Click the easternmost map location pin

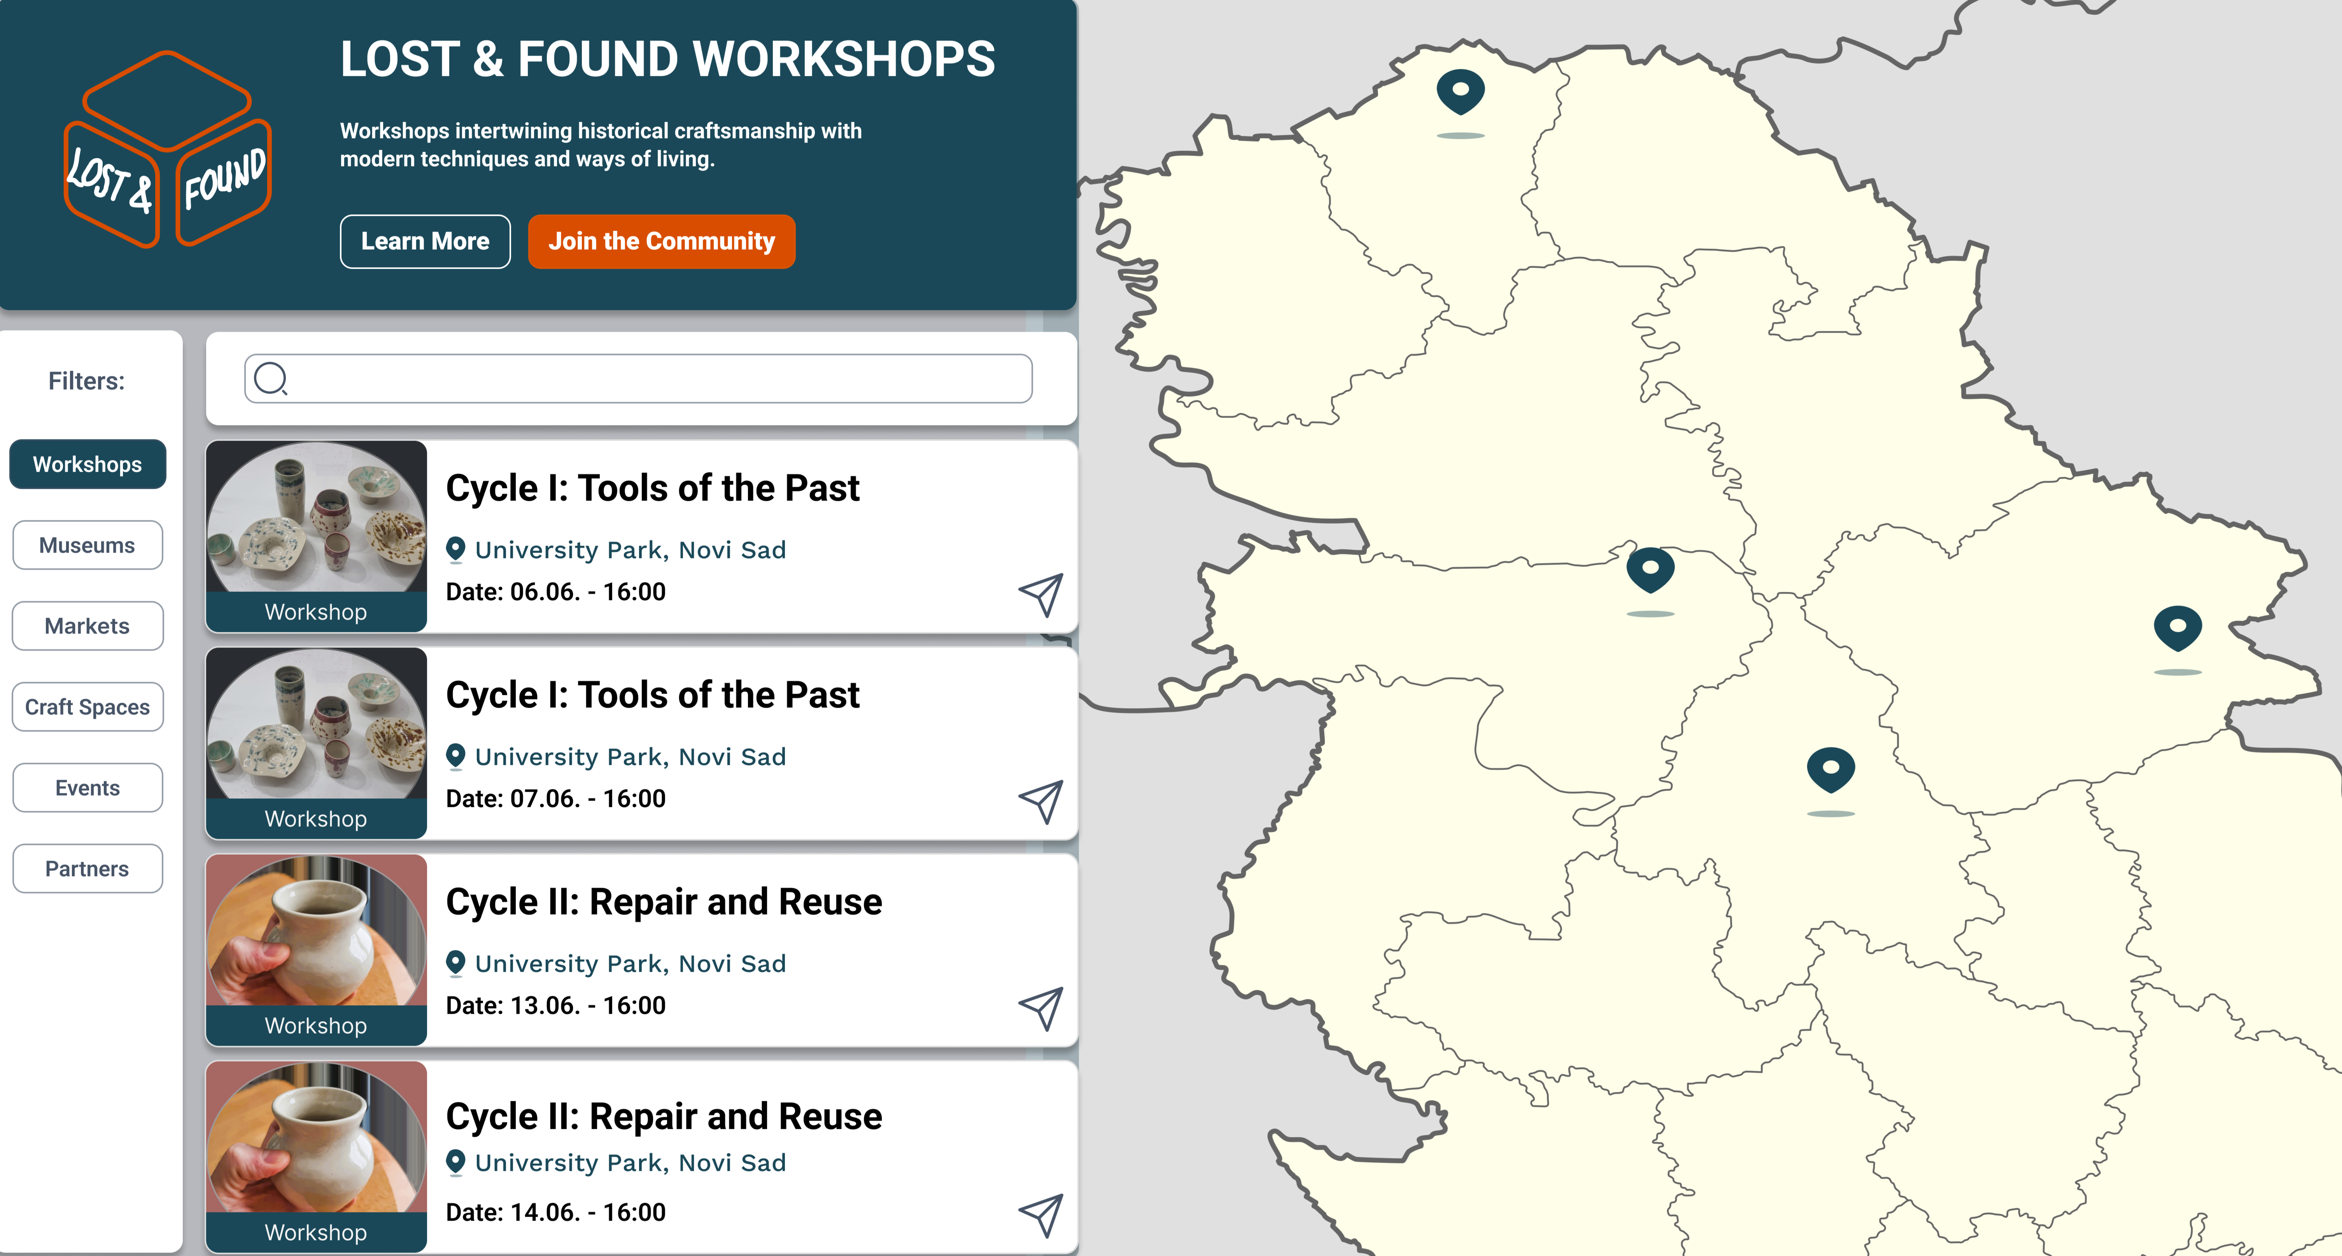[2177, 627]
